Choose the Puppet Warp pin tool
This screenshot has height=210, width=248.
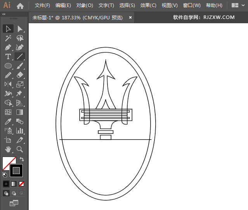coord(20,94)
